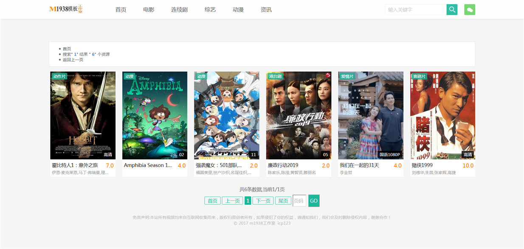
Task: Open the 资讯 navigation item
Action: [x=266, y=9]
